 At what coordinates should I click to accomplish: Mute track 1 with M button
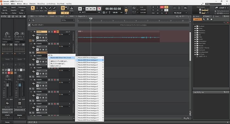pos(49,32)
